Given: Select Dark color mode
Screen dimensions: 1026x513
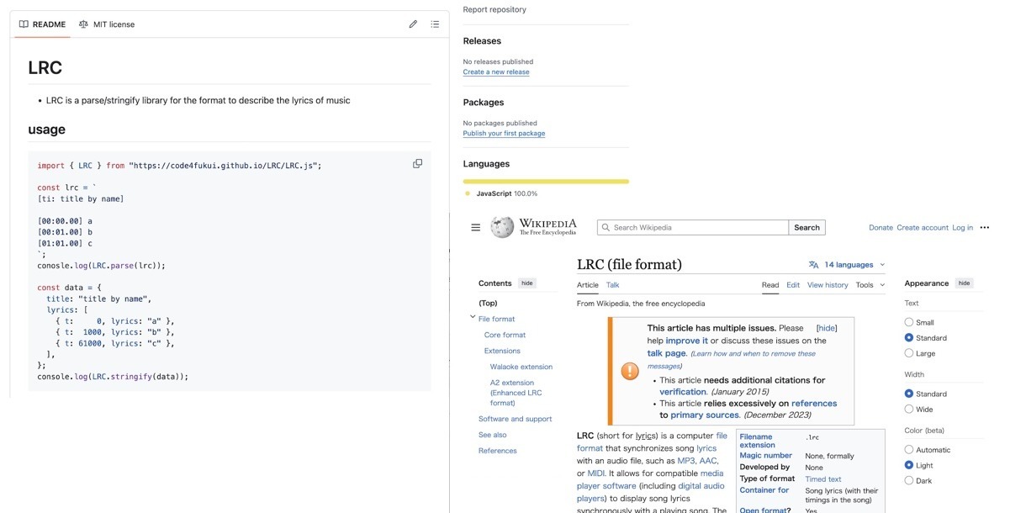Looking at the screenshot, I should (908, 480).
